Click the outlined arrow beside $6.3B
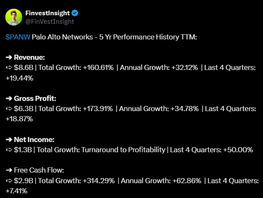The width and height of the screenshot is (263, 198). tap(9, 109)
